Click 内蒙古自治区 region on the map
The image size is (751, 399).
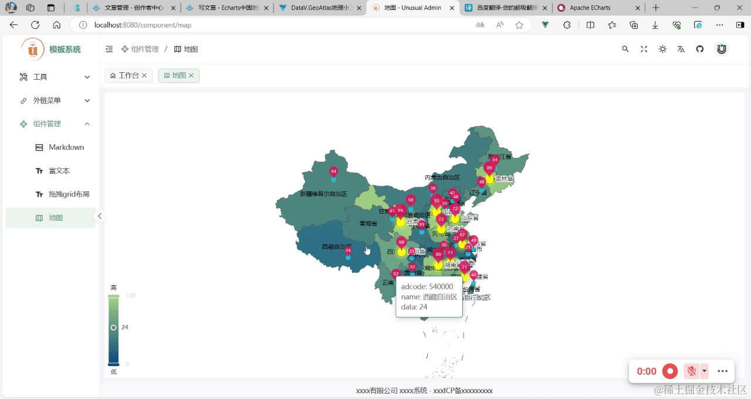(442, 177)
